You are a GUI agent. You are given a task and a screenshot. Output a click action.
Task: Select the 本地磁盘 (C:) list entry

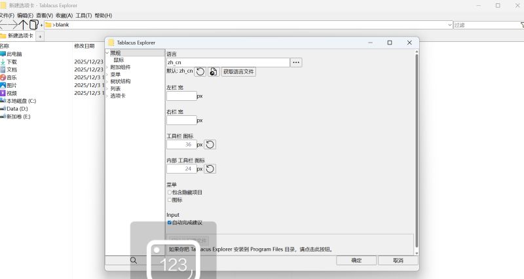tap(22, 101)
